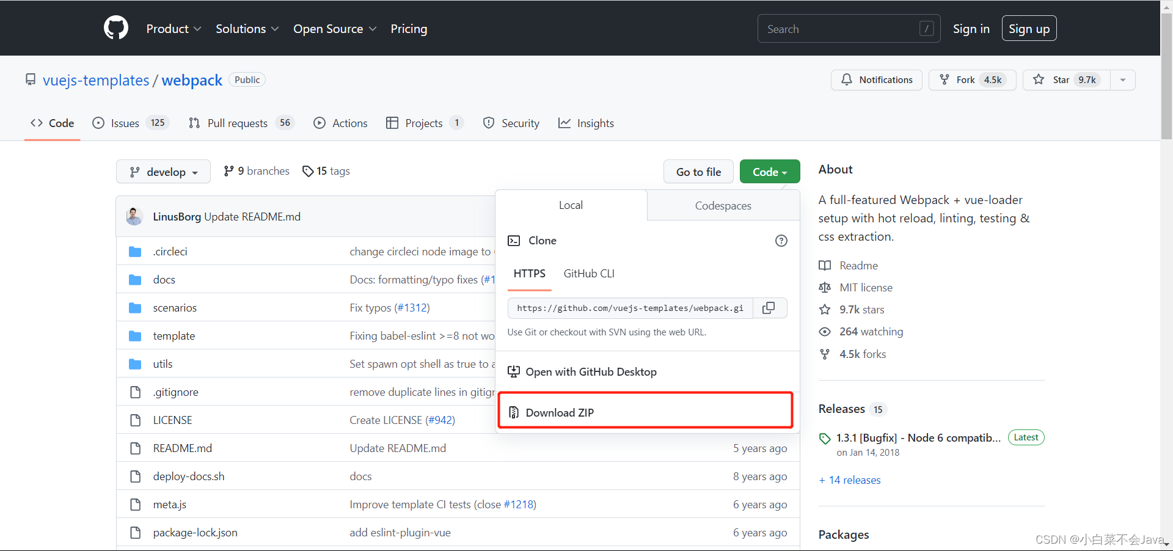Click the GitHub Octocat logo
1173x551 pixels.
(x=116, y=28)
